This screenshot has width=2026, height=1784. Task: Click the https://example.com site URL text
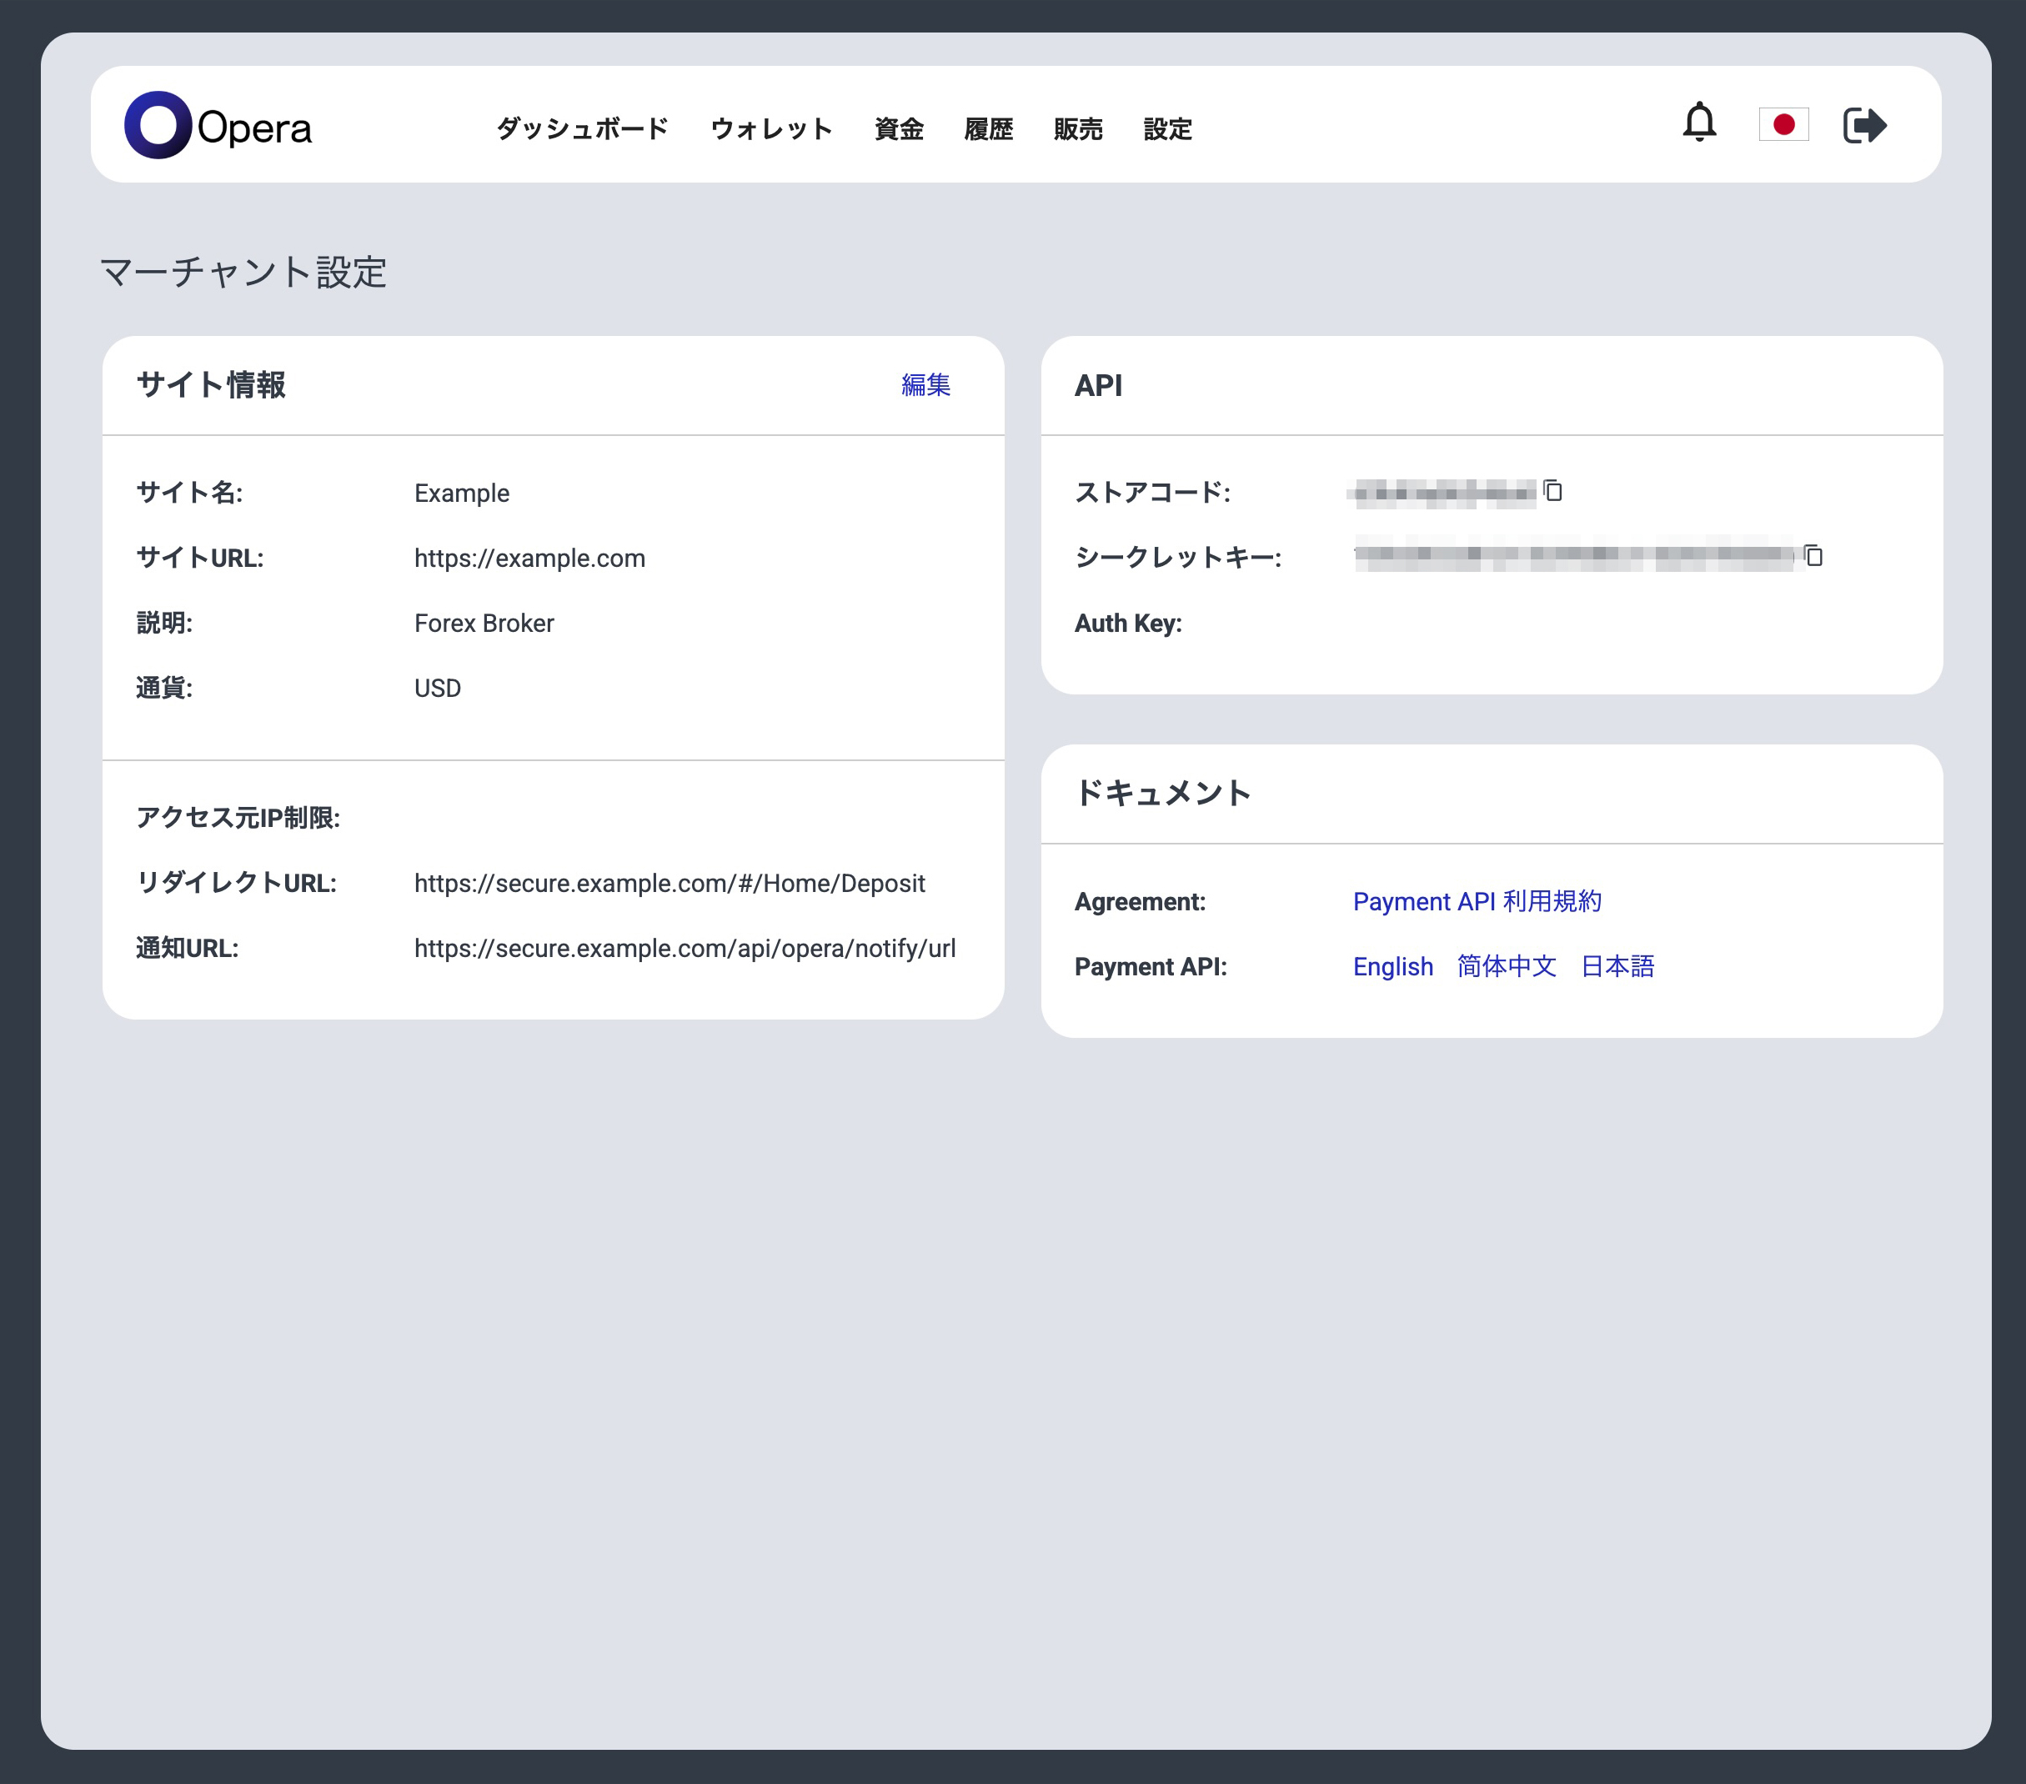point(529,558)
